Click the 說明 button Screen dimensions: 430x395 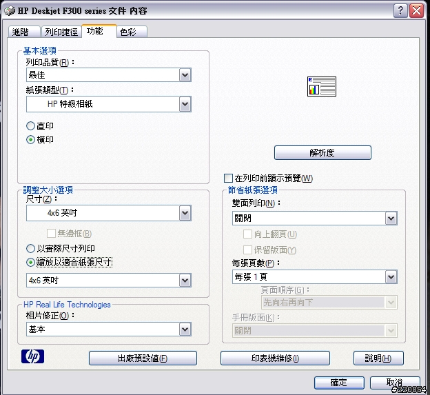(378, 358)
